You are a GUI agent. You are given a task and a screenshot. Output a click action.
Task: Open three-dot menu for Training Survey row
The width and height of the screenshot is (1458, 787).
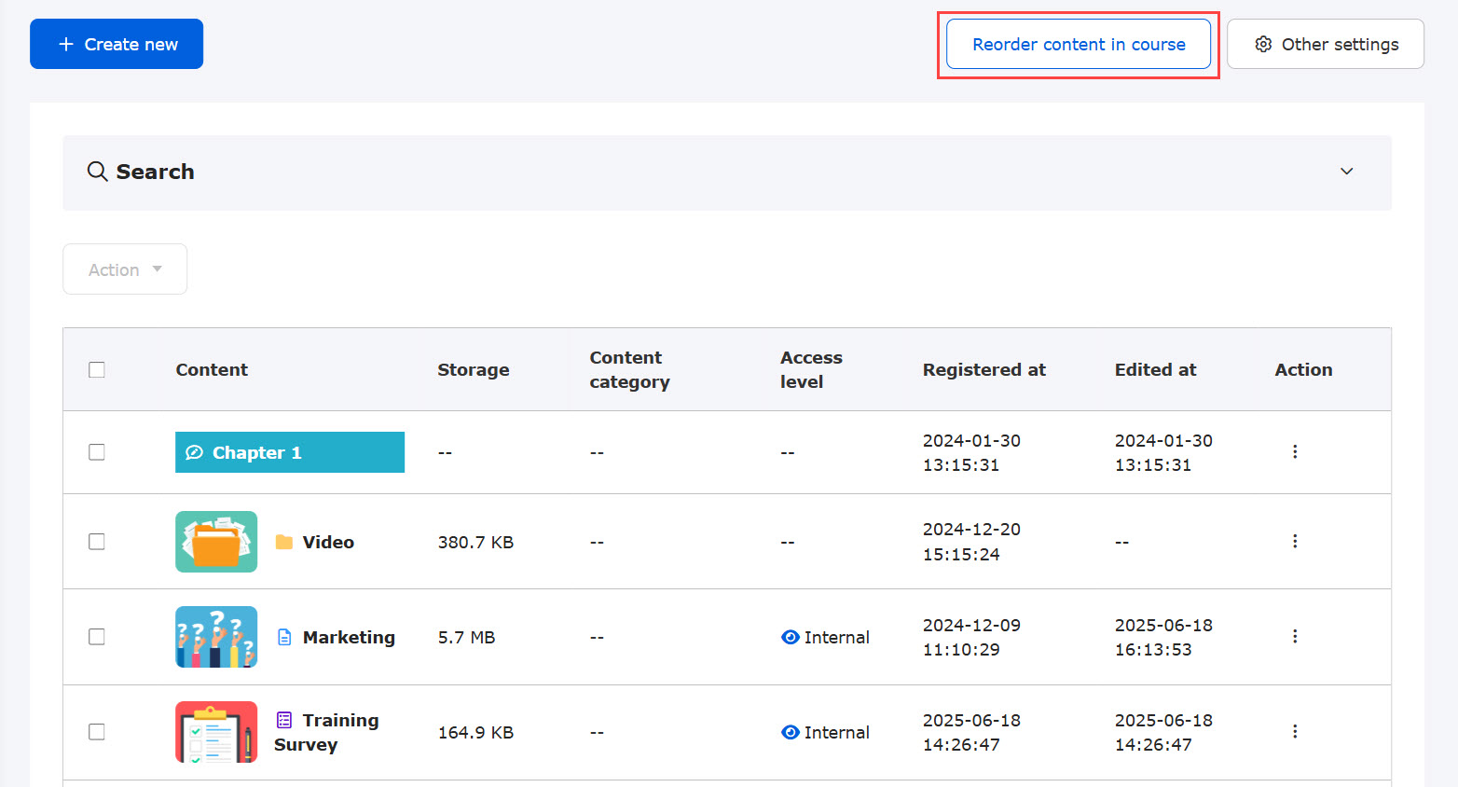(1294, 732)
